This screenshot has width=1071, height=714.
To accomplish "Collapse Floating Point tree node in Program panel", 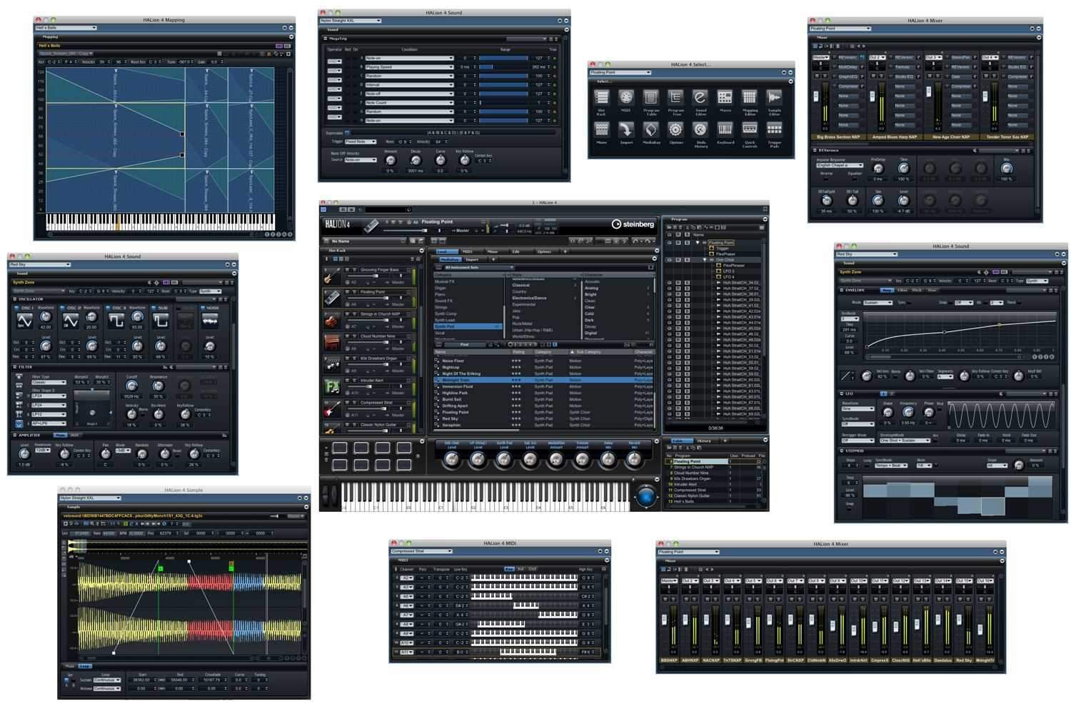I will [x=698, y=243].
